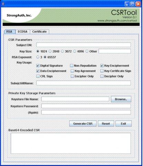The image size is (143, 166).
Task: Close the CSRTool window
Action: click(x=139, y=4)
